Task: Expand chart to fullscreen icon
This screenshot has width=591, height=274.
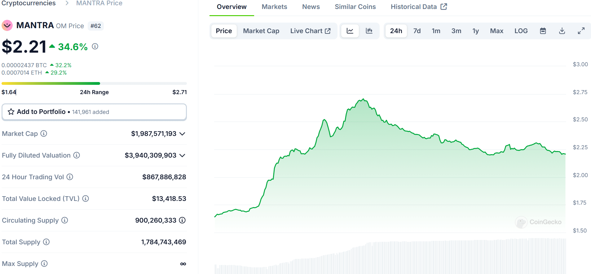Action: [581, 31]
